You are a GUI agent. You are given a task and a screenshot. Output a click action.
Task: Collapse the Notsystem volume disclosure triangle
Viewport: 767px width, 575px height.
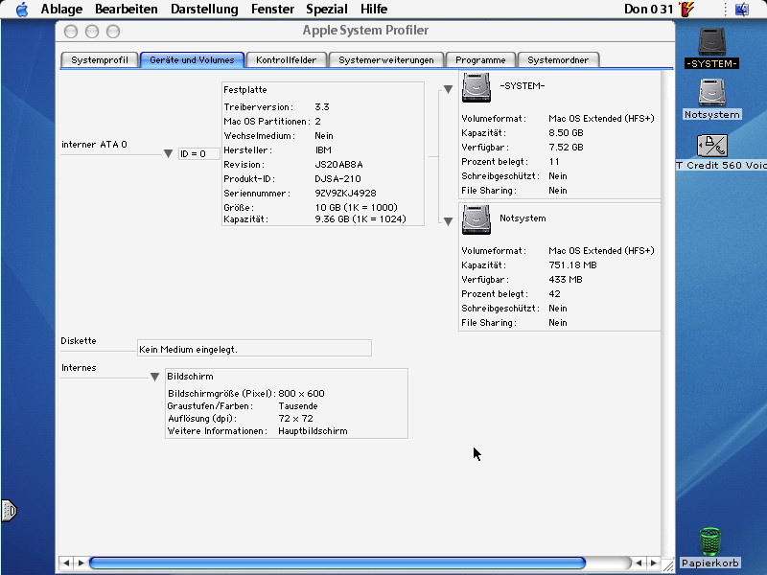pyautogui.click(x=448, y=221)
